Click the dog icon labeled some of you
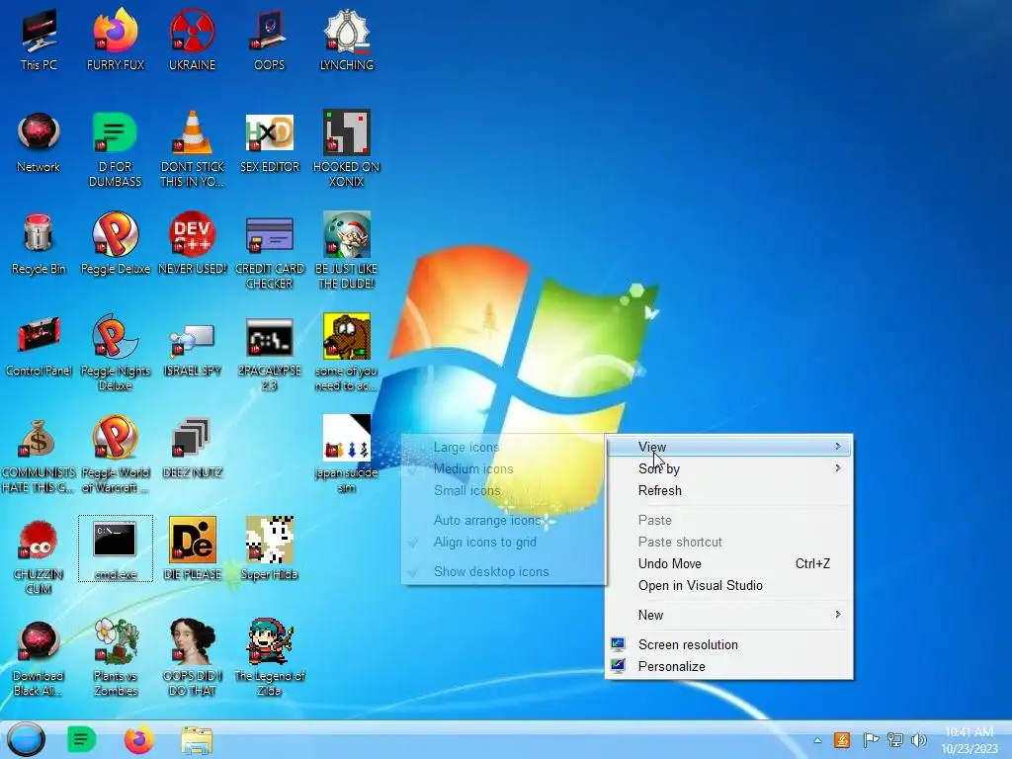The width and height of the screenshot is (1012, 759). click(347, 353)
